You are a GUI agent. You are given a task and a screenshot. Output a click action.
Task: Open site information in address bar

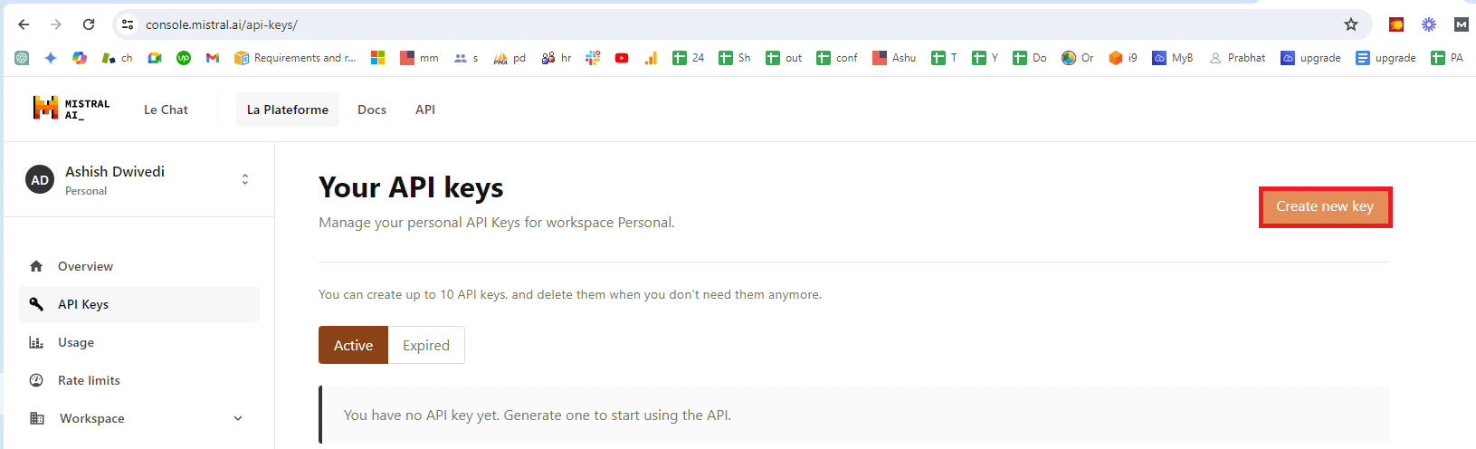[x=128, y=24]
